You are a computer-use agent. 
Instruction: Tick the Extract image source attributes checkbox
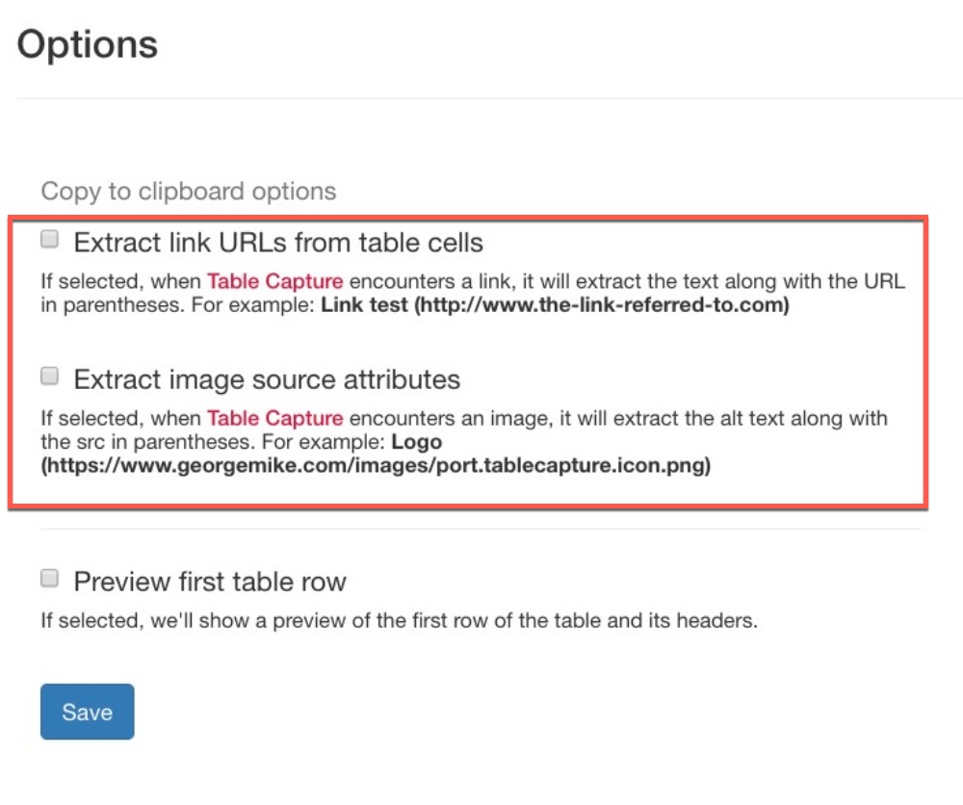pyautogui.click(x=49, y=377)
